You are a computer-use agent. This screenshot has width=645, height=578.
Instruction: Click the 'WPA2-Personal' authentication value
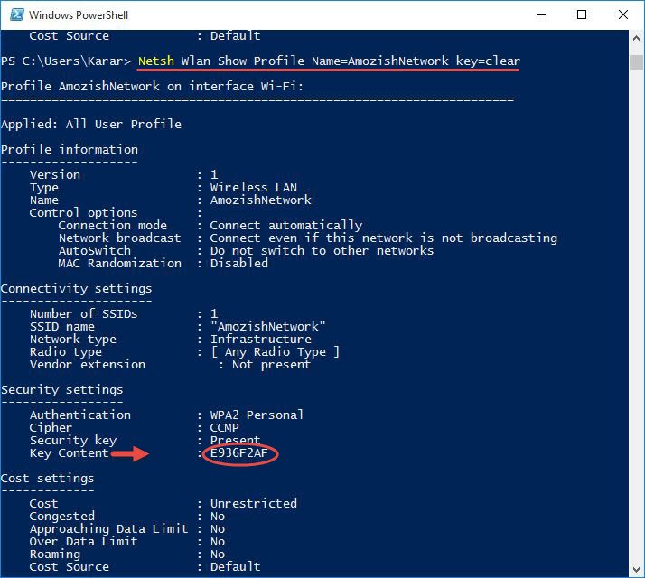tap(257, 415)
